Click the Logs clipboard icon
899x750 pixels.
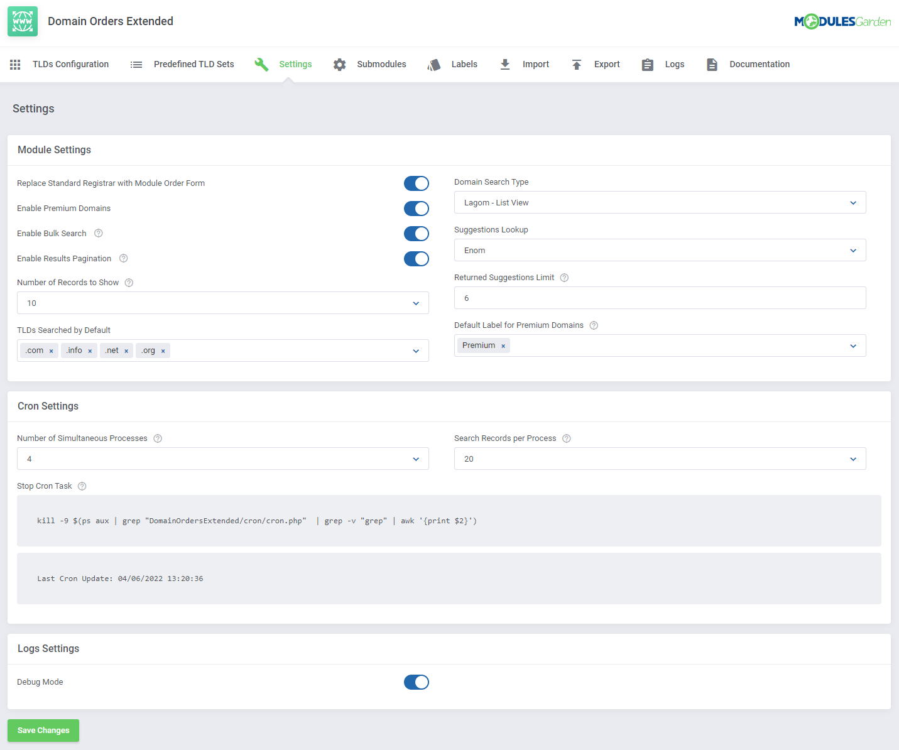coord(648,65)
